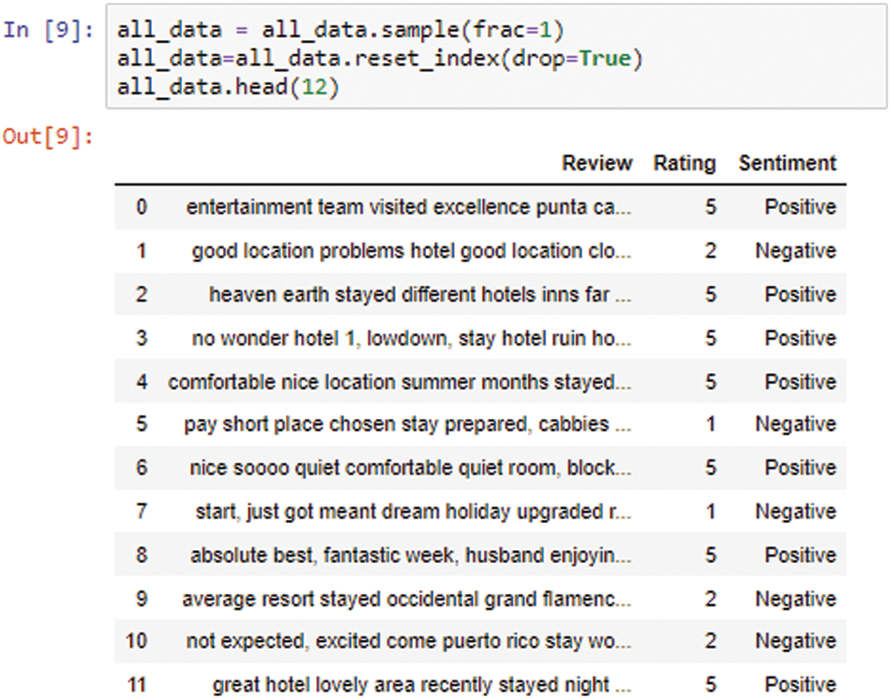Click review 'absolute best, fantastic week'
This screenshot has width=891, height=699.
pyautogui.click(x=411, y=556)
